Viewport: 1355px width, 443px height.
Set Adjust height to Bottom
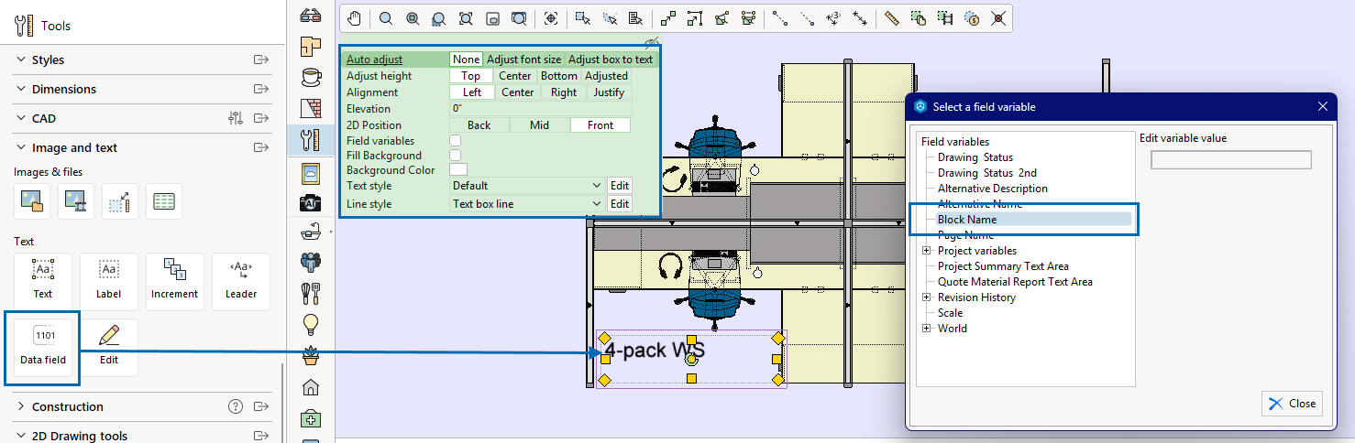click(x=559, y=76)
